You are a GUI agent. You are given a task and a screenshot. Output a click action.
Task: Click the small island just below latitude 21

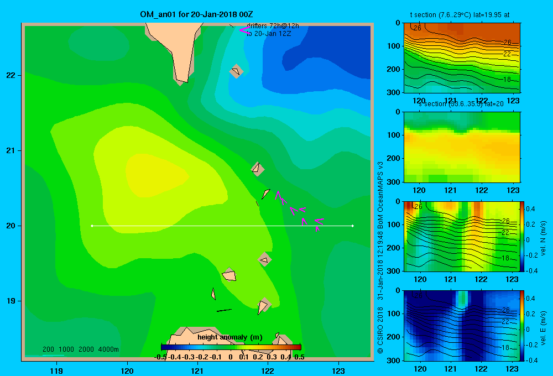coord(258,169)
